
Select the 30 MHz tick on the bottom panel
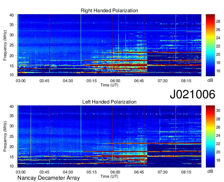[x=12, y=126]
